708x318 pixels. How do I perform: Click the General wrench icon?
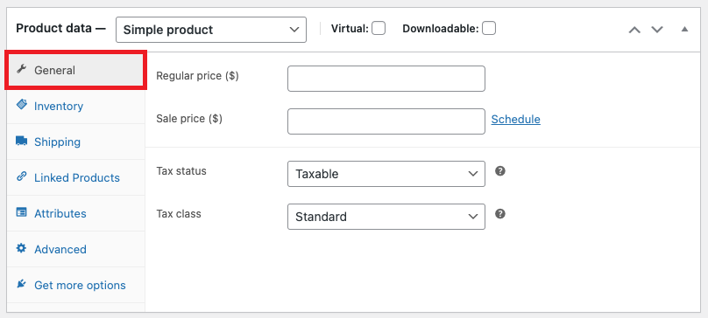click(x=21, y=69)
